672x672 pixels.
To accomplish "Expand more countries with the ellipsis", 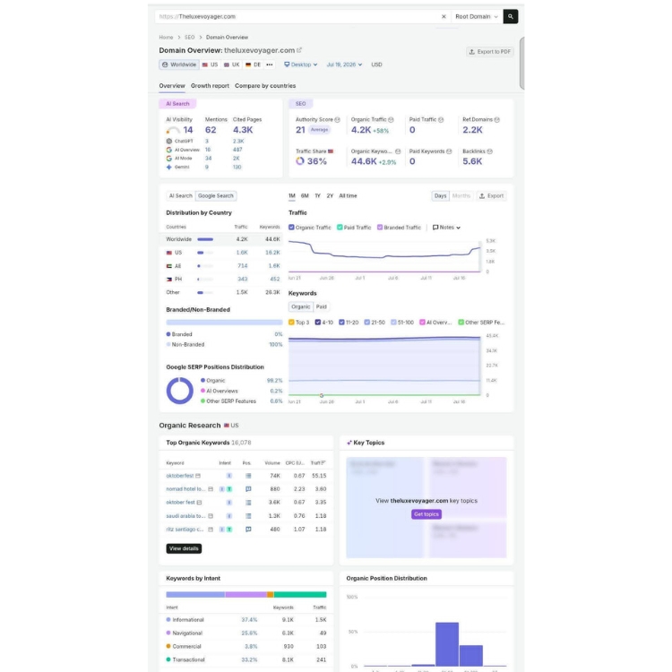I will (x=269, y=65).
